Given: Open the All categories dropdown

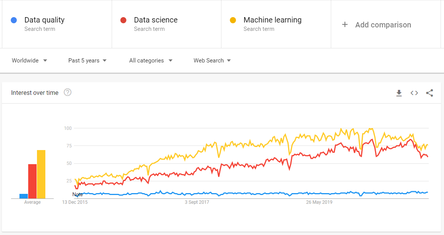Looking at the screenshot, I should tap(151, 61).
